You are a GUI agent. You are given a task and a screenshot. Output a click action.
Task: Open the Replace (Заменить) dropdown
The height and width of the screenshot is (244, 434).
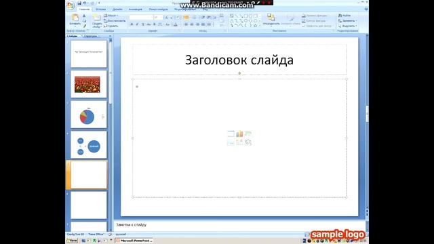pyautogui.click(x=348, y=21)
